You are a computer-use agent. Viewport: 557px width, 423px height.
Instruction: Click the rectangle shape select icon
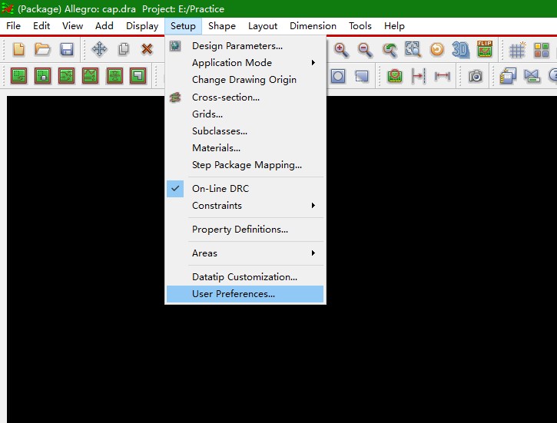point(362,76)
